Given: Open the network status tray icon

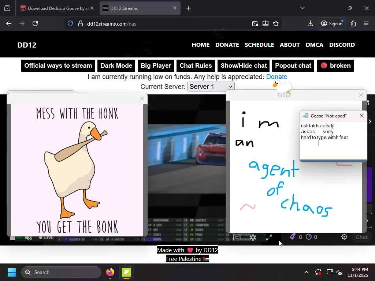Looking at the screenshot, I should click(330, 272).
